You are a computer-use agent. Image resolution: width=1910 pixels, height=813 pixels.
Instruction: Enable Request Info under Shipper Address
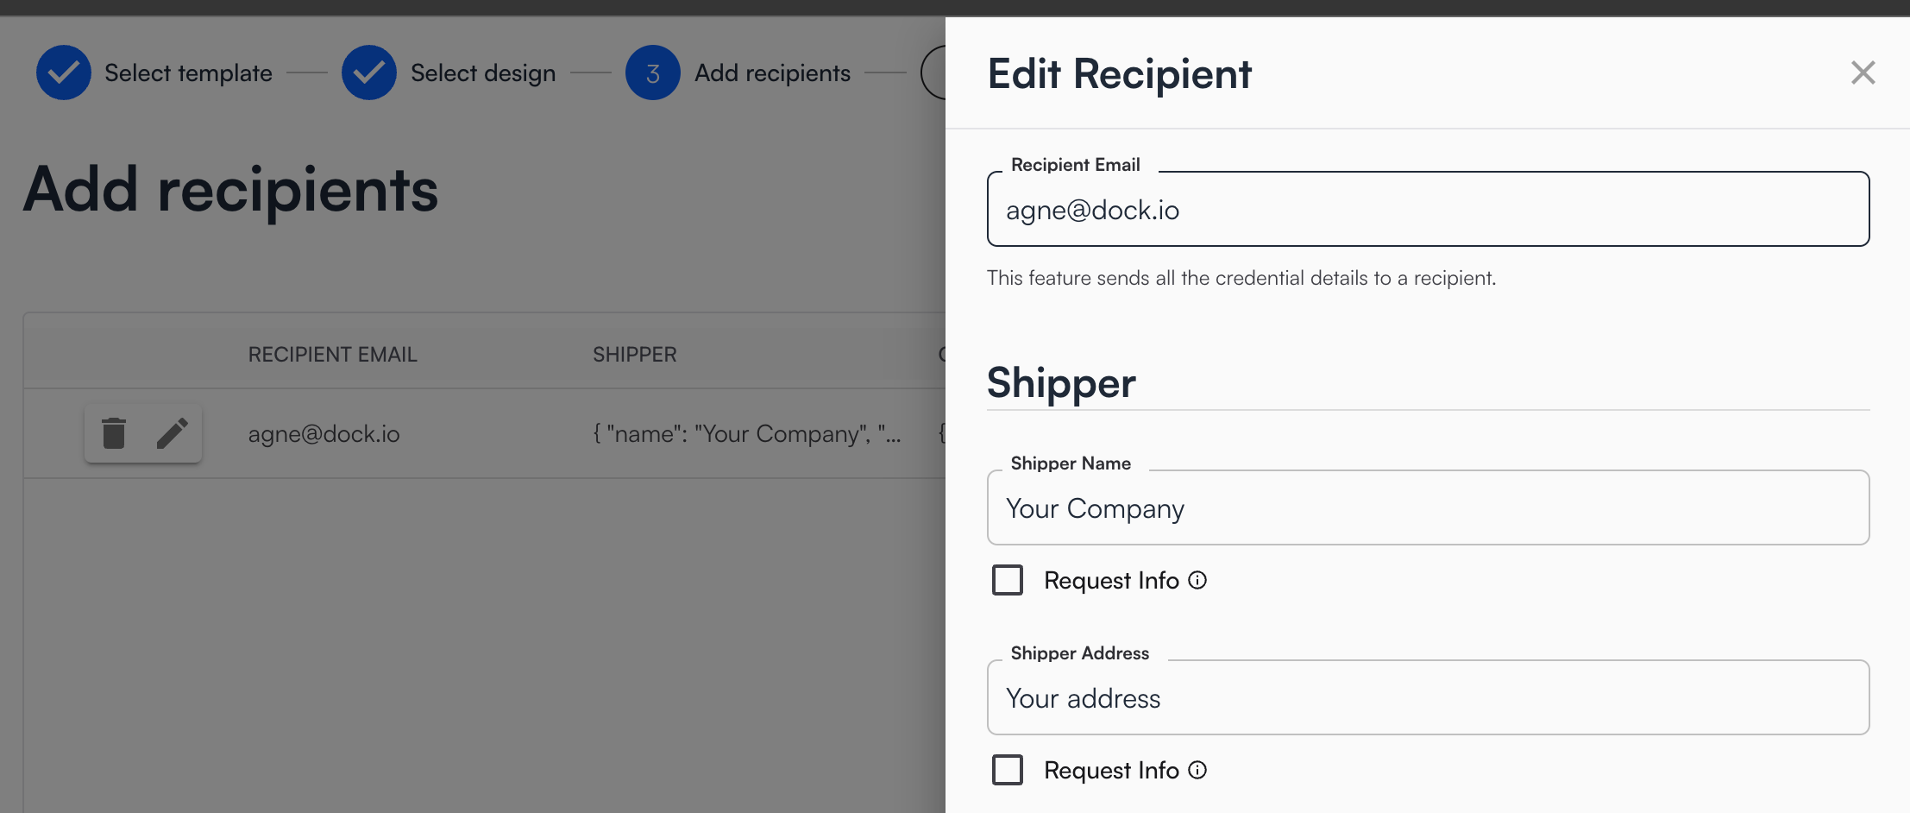(1008, 770)
